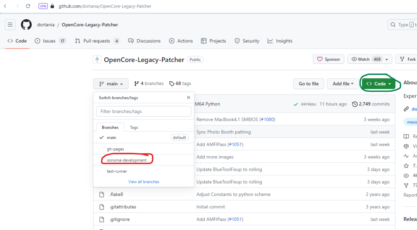Click the star icon in the About sidebar

(406, 166)
